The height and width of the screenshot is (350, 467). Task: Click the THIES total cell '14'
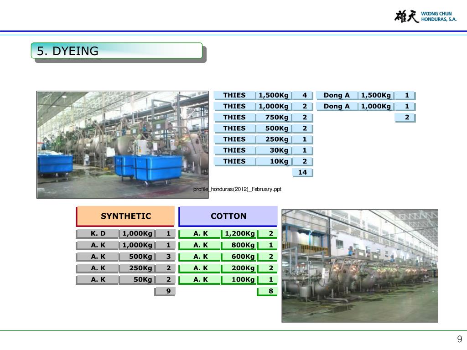(303, 172)
